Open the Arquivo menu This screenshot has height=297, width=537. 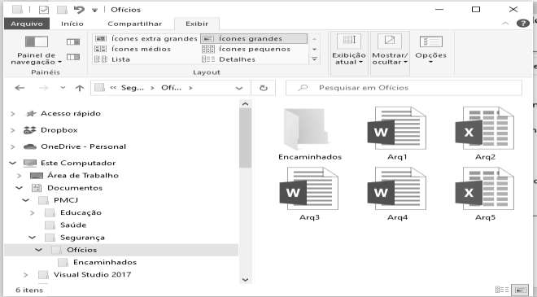27,24
